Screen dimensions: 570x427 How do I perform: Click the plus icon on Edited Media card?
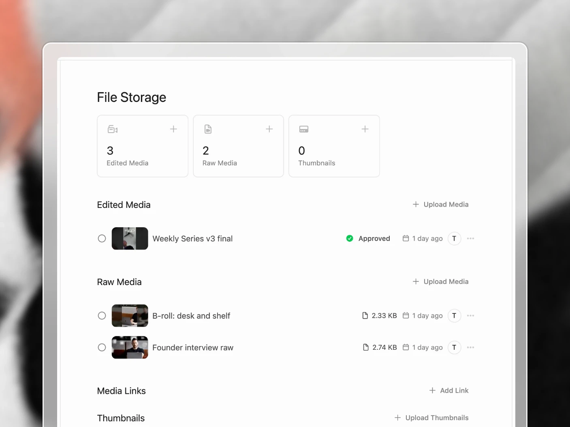[x=173, y=129]
